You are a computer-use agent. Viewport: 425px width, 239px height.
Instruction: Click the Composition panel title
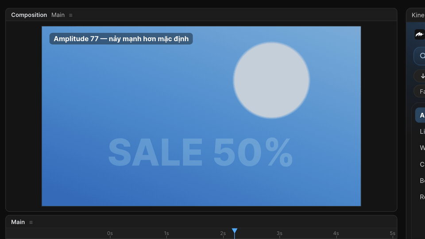(29, 15)
